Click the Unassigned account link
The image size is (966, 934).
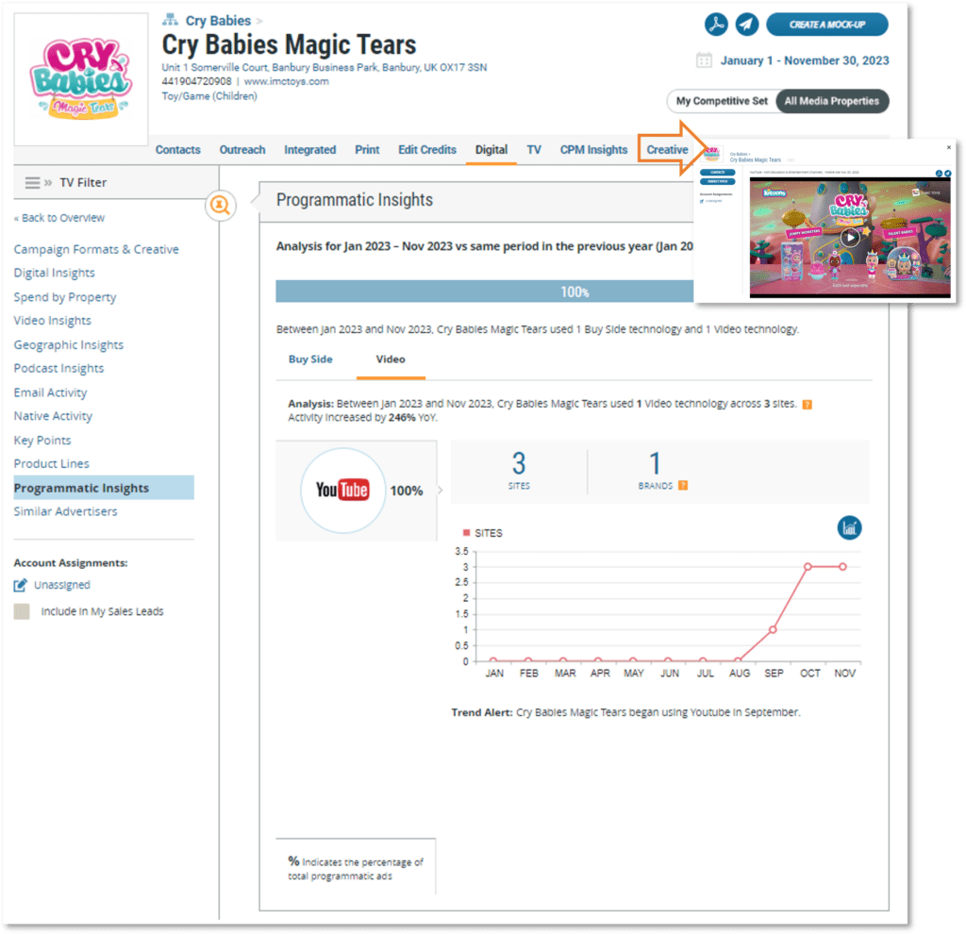(x=61, y=585)
